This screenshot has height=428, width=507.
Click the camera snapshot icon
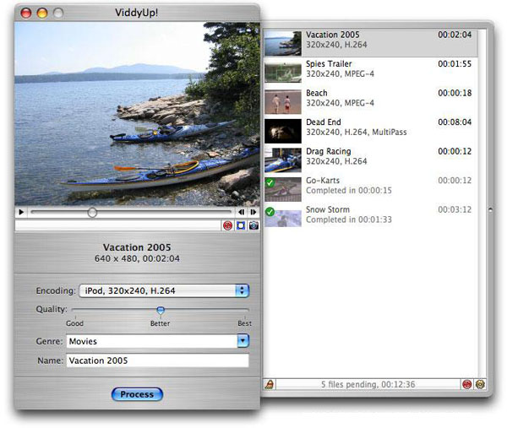point(252,225)
